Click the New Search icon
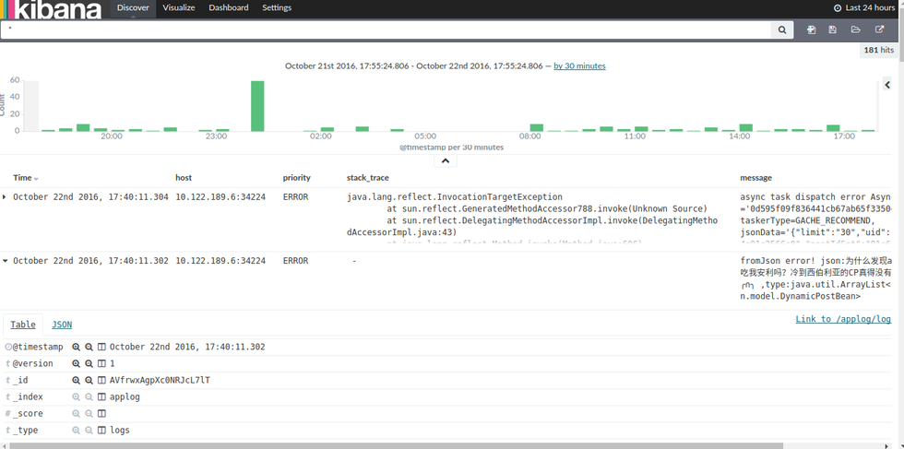The width and height of the screenshot is (904, 449). click(x=811, y=30)
